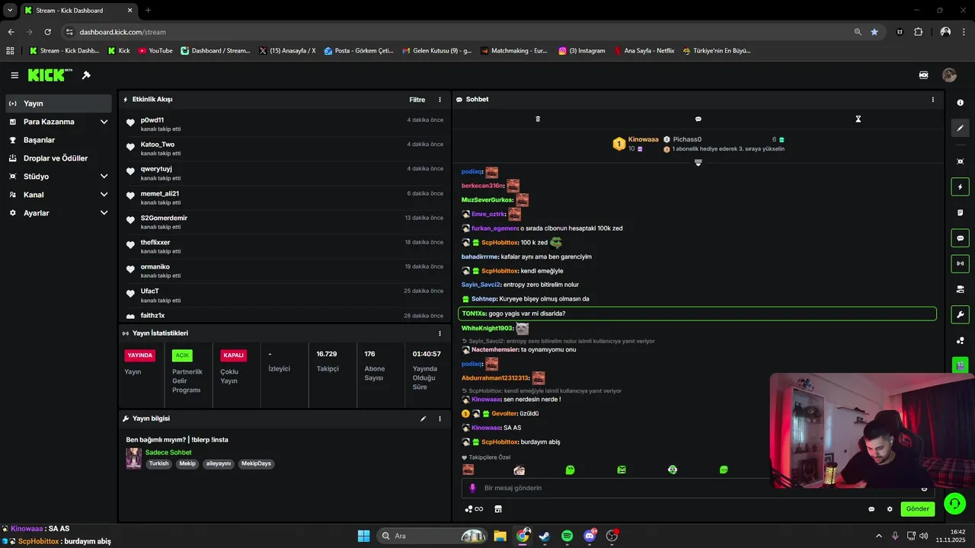The height and width of the screenshot is (548, 975).
Task: Click the Windows Start button
Action: click(363, 536)
